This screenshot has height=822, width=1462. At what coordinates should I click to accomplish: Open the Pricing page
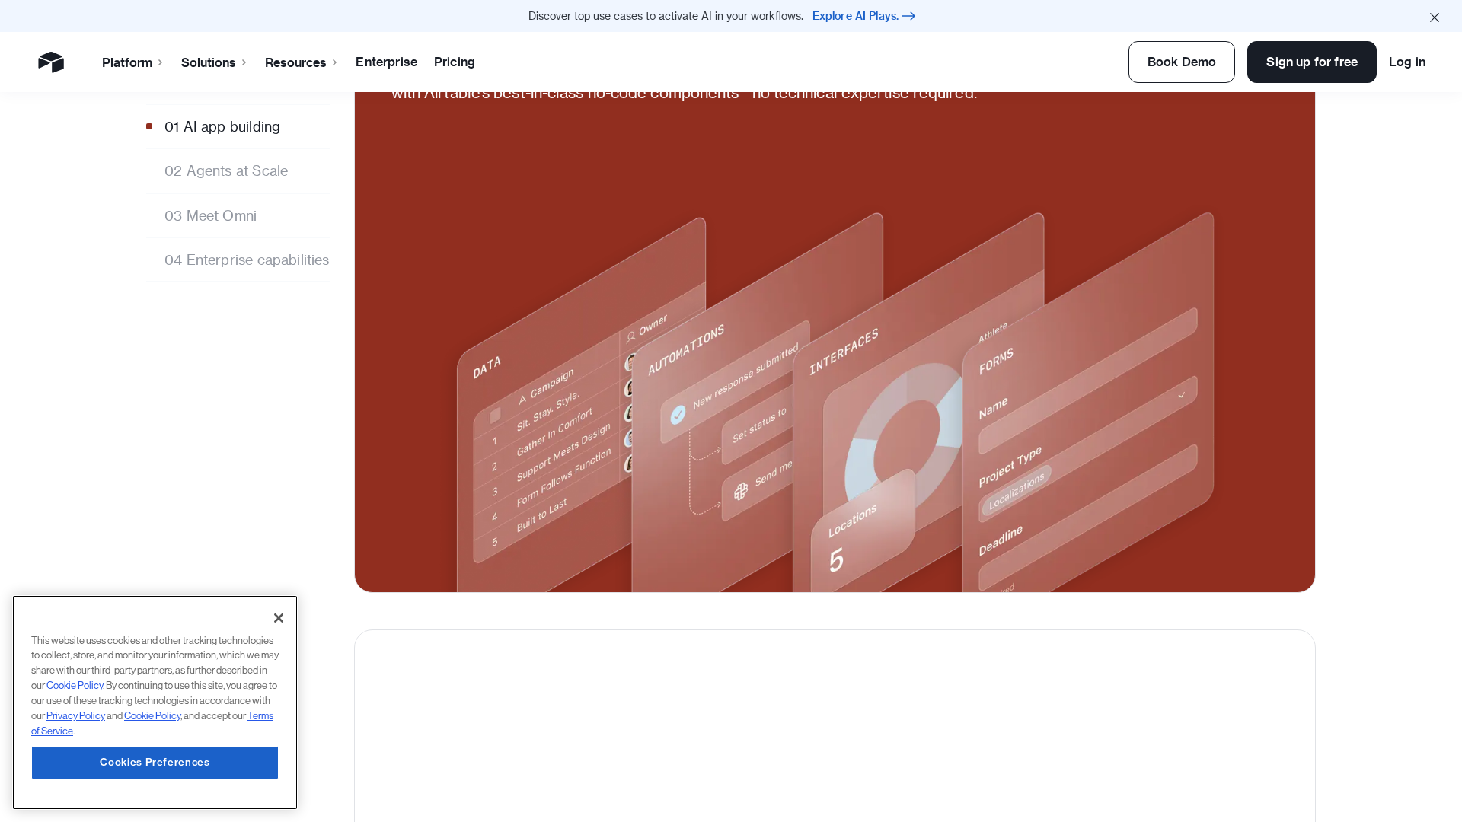455,62
